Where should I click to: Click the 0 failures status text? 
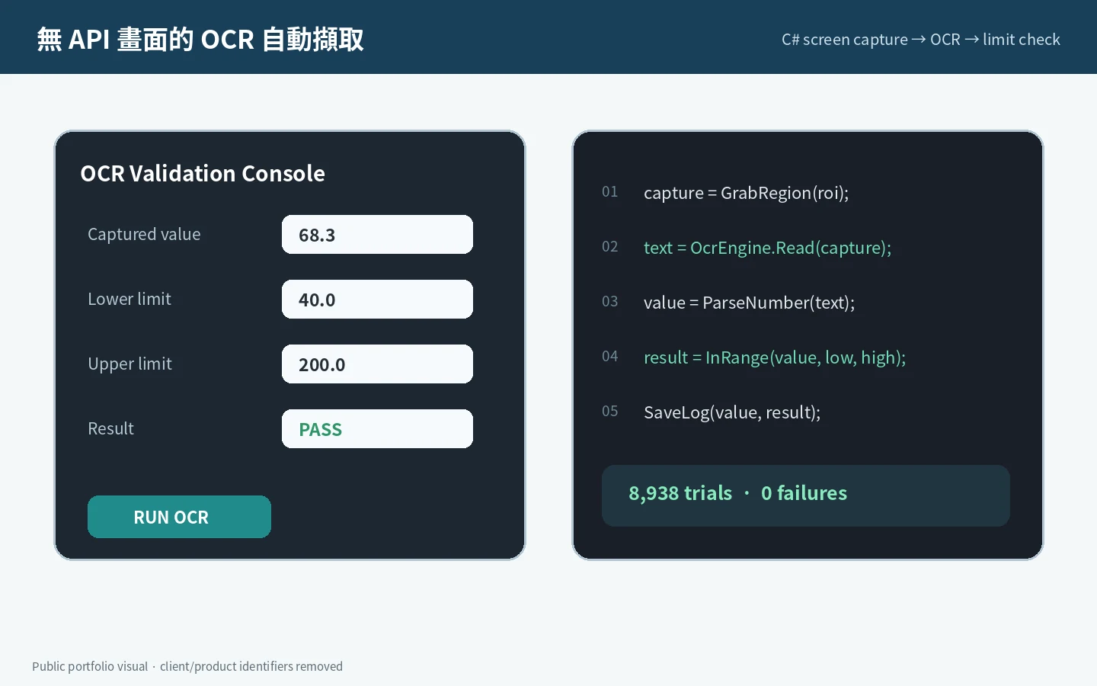point(804,493)
